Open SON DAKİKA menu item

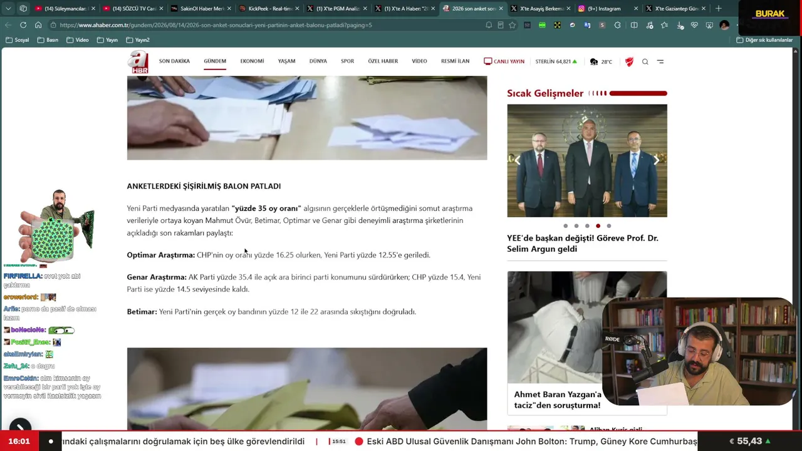point(174,61)
